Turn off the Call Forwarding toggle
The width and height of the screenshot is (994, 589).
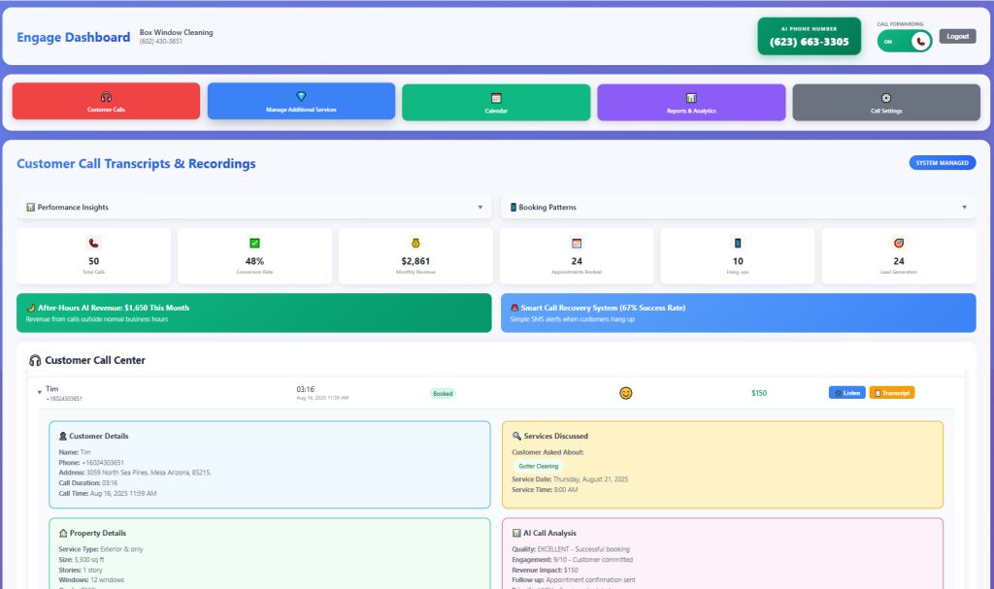point(905,42)
